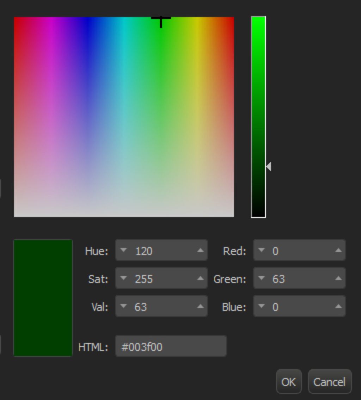
Task: Click the Hue number field showing 120
Action: pyautogui.click(x=161, y=250)
